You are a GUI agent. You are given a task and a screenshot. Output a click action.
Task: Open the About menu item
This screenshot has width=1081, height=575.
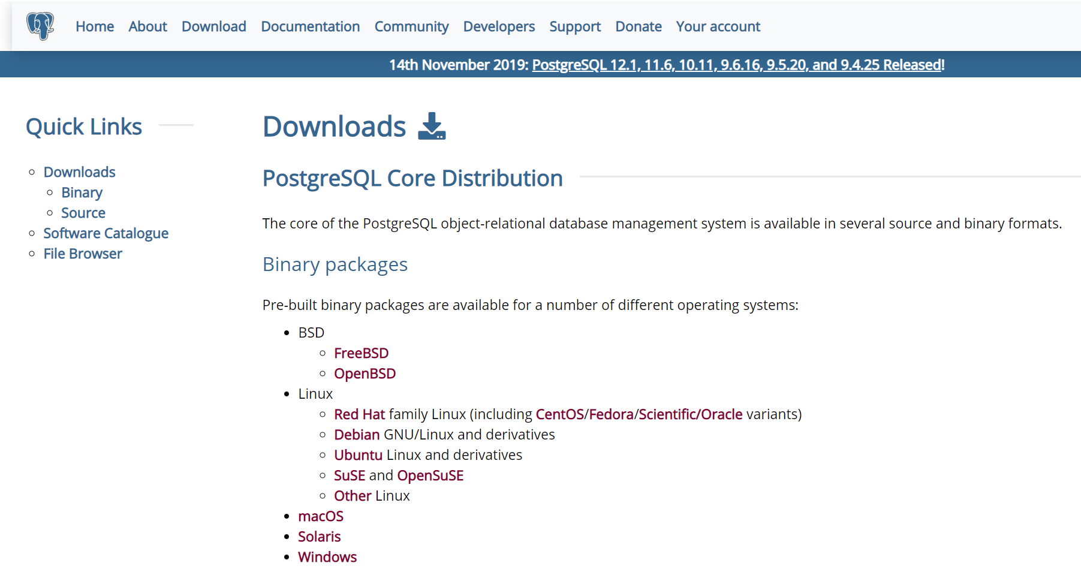(x=147, y=26)
